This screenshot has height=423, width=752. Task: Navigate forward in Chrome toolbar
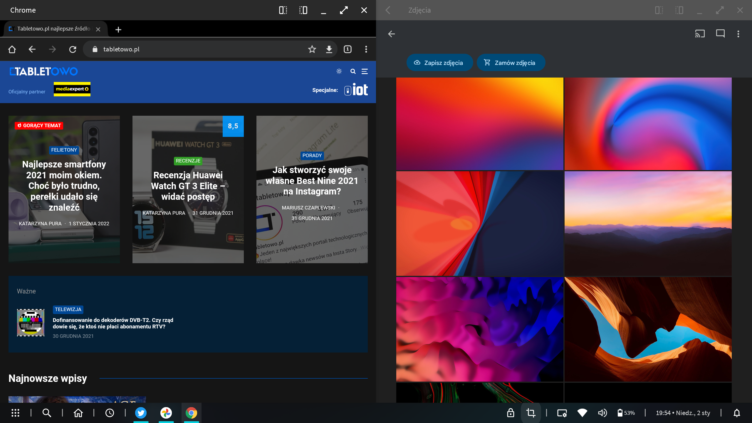(52, 49)
